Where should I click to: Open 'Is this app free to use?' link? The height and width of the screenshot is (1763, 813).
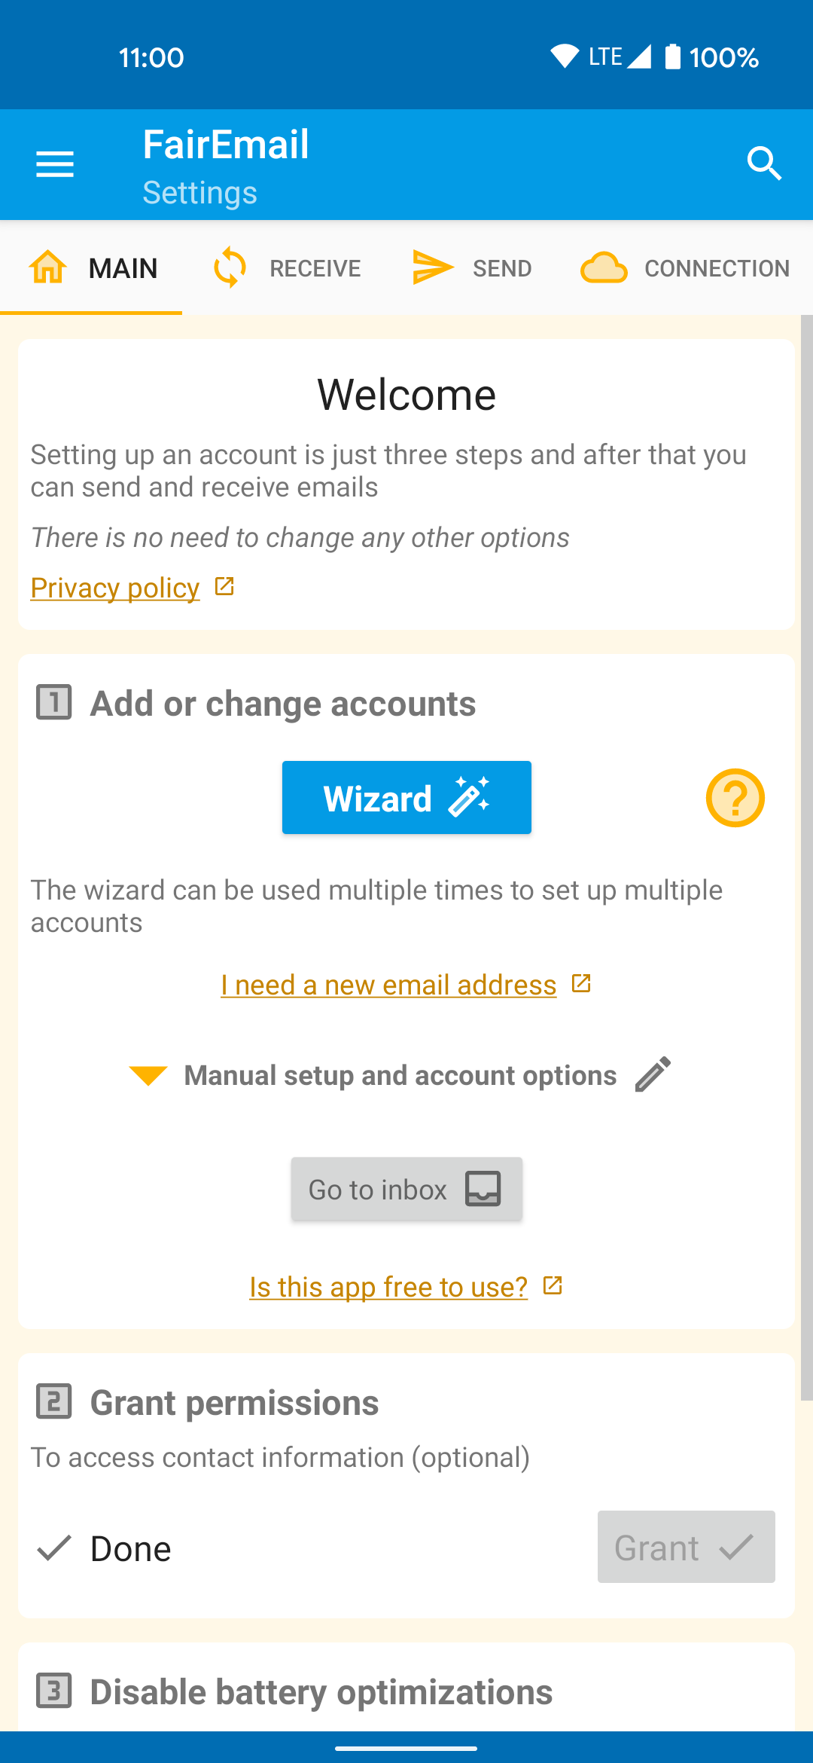(x=388, y=1287)
